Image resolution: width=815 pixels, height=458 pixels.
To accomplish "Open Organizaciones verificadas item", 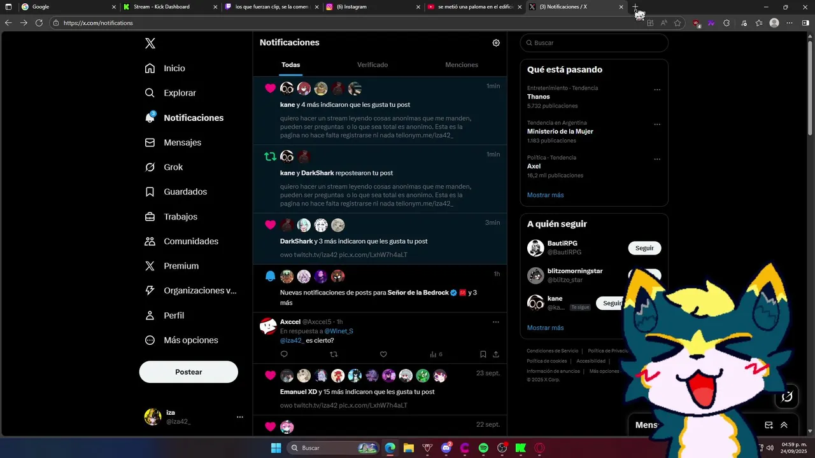I will click(190, 291).
